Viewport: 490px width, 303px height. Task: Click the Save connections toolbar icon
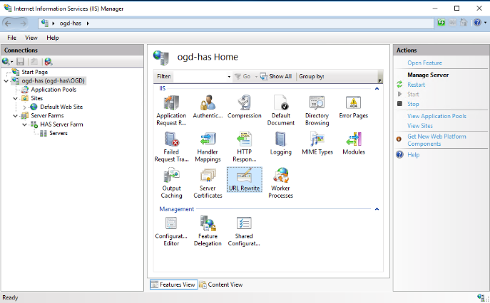coord(20,62)
